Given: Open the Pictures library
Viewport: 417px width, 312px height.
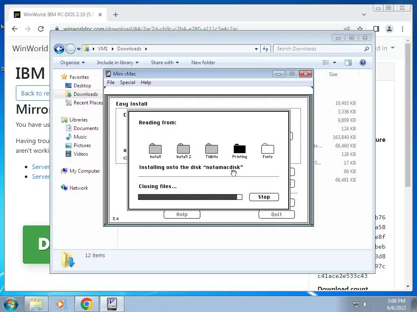Looking at the screenshot, I should tap(82, 145).
